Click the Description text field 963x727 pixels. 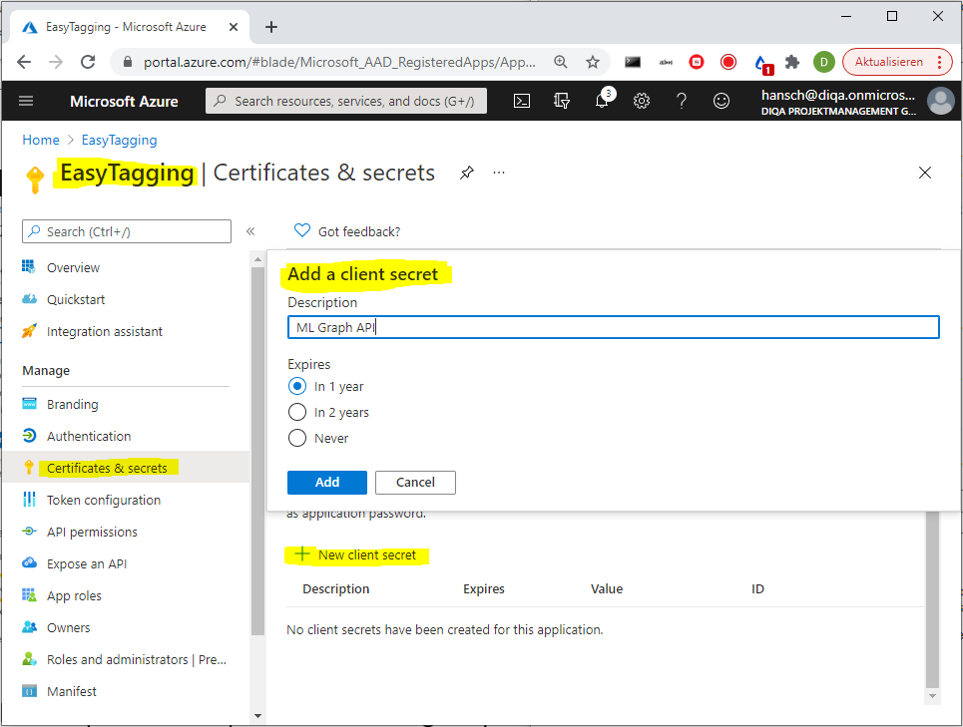click(x=613, y=327)
